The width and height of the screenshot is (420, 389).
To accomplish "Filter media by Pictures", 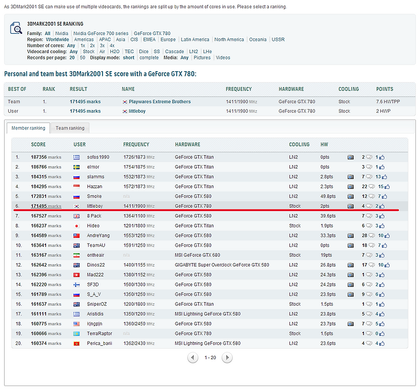I will click(x=202, y=58).
